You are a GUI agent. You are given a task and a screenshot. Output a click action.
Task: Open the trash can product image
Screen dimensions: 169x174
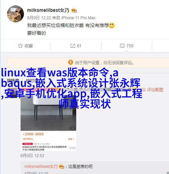click(48, 113)
